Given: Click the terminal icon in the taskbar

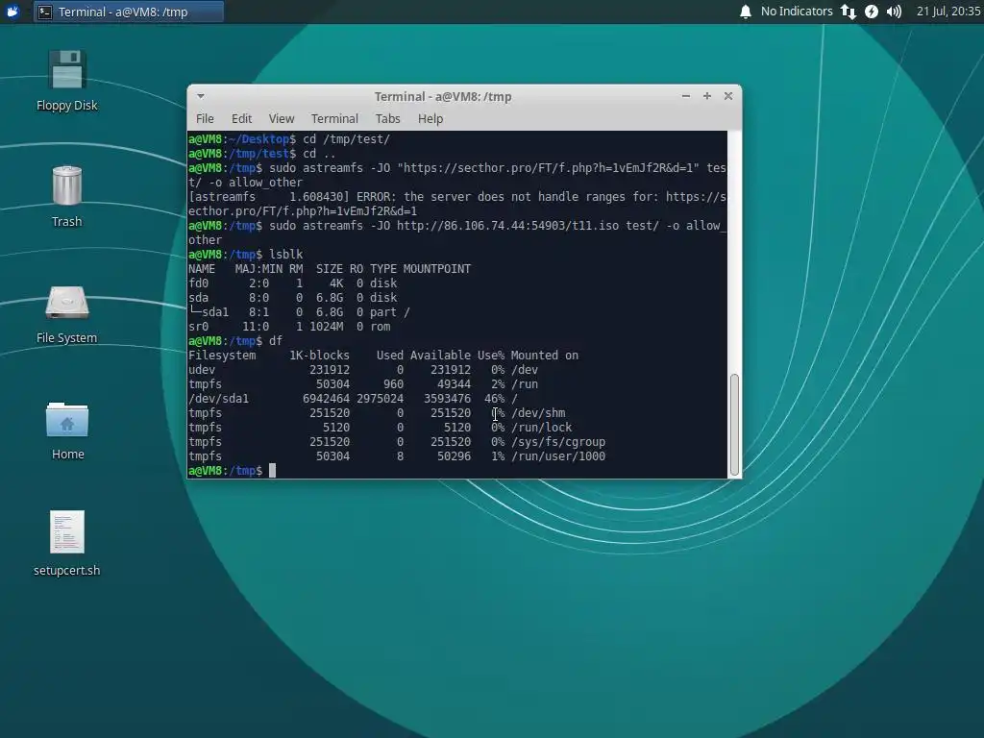Looking at the screenshot, I should pos(44,12).
